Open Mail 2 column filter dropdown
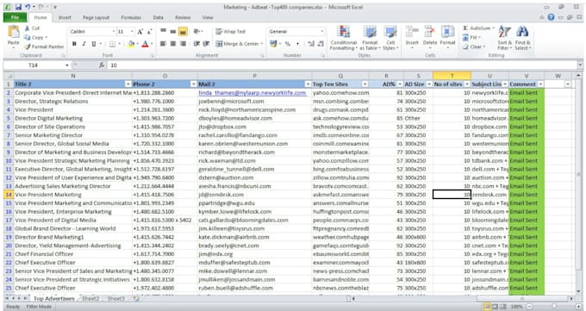Image resolution: width=586 pixels, height=311 pixels. (x=308, y=84)
